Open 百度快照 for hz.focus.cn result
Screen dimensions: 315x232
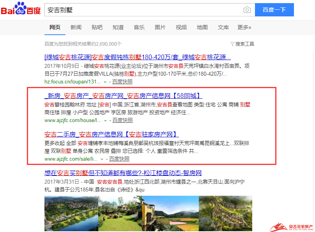(122, 82)
